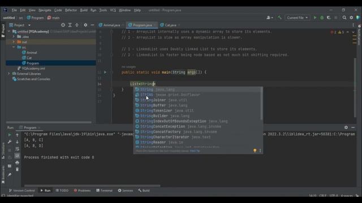The height and width of the screenshot is (203, 362).
Task: Open IDE settings gear in top toolbar
Action: coord(351,17)
